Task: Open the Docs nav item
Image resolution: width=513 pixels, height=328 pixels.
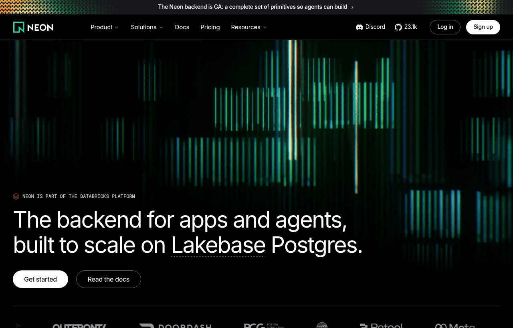Action: 182,27
